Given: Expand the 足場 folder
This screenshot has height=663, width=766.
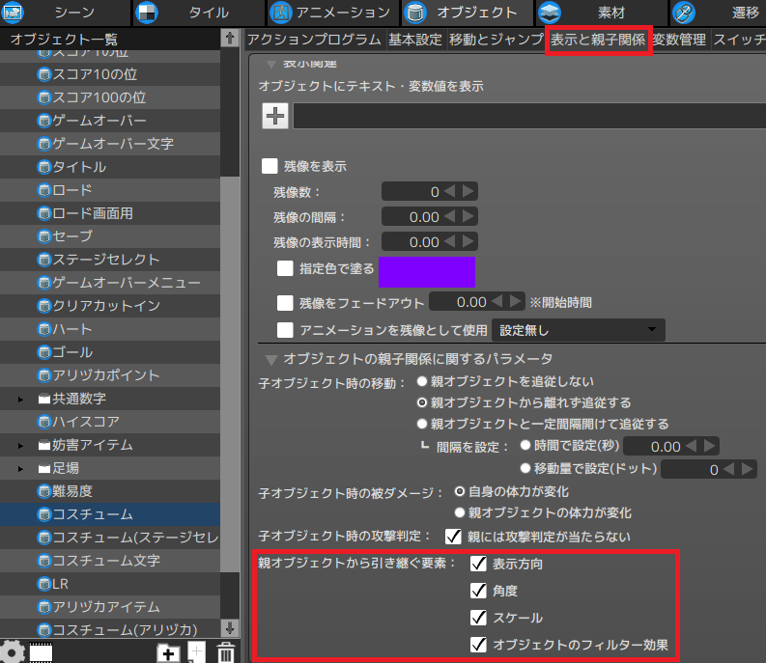Looking at the screenshot, I should pos(20,469).
